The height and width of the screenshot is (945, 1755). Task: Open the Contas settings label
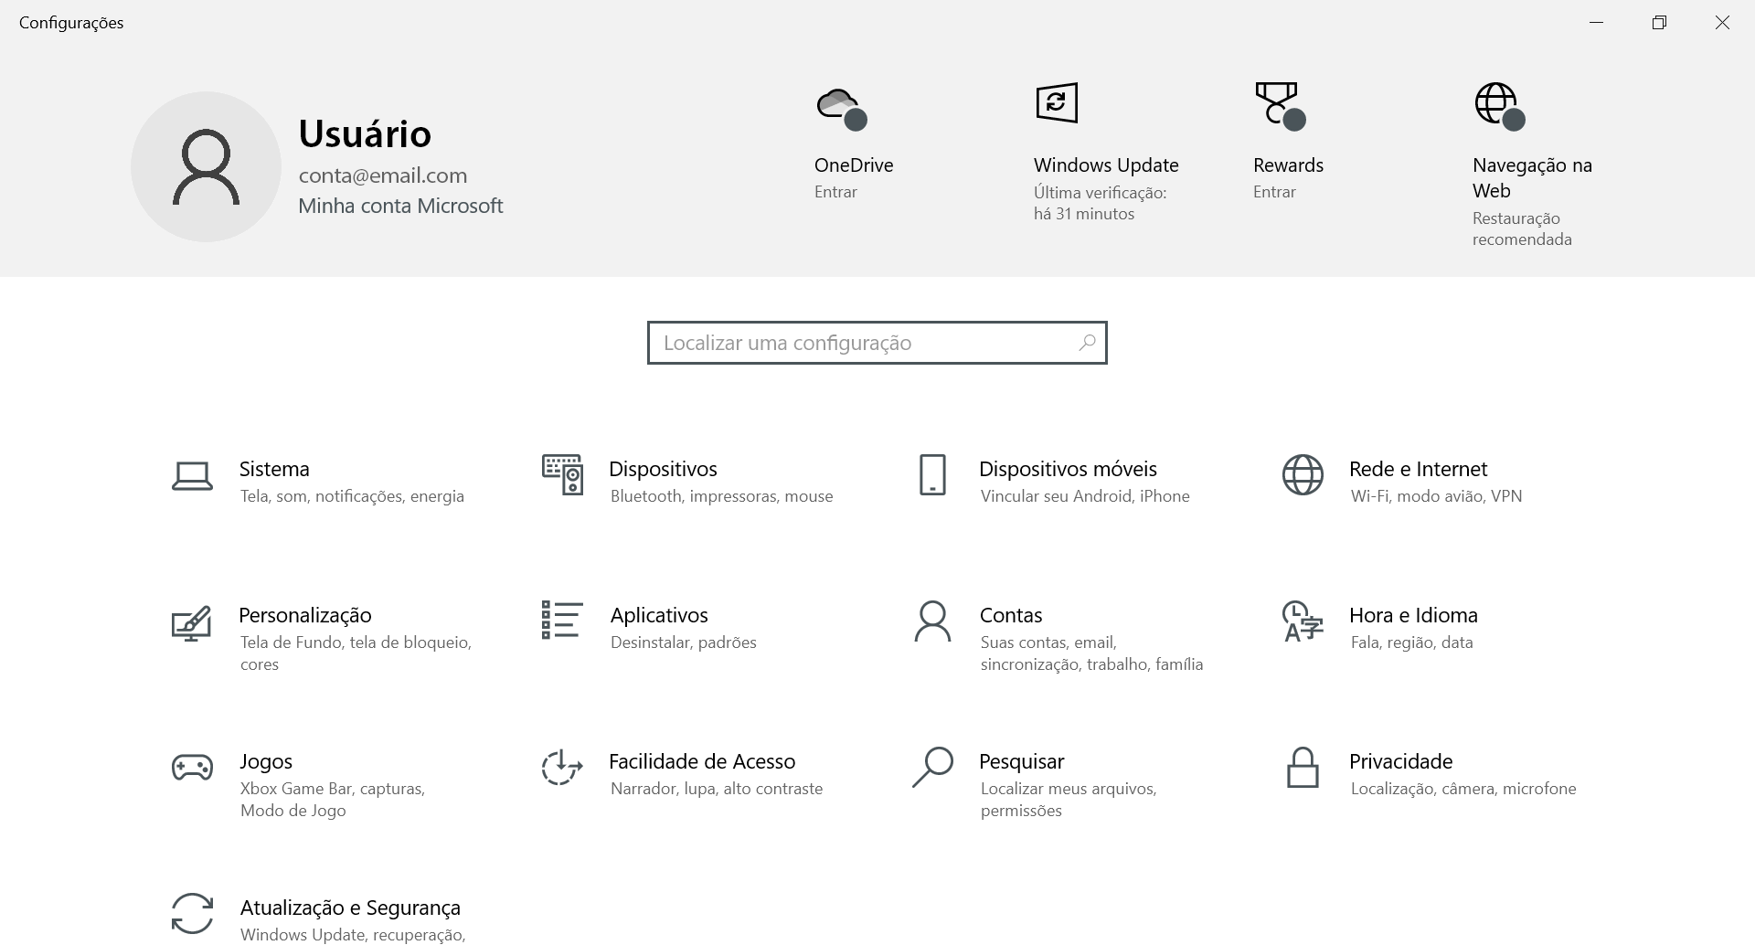tap(1011, 615)
